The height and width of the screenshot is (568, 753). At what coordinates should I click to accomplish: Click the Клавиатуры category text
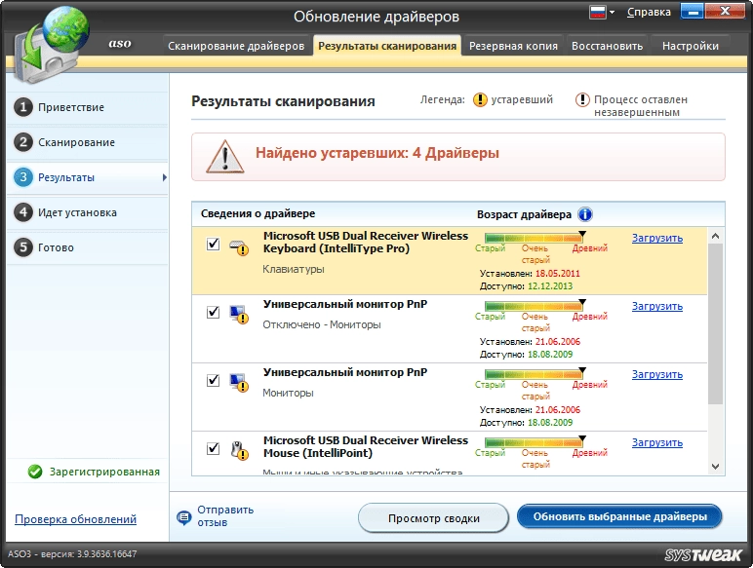pyautogui.click(x=294, y=269)
